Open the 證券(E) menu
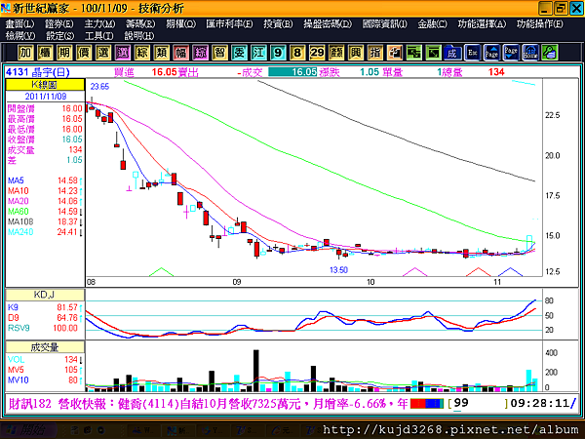 tap(59, 23)
